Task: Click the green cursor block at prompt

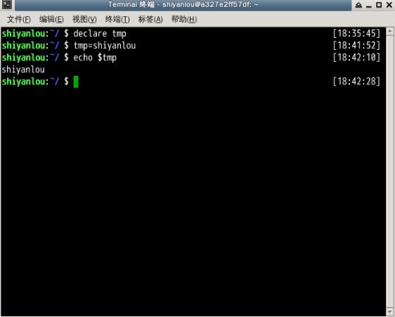Action: pyautogui.click(x=76, y=82)
